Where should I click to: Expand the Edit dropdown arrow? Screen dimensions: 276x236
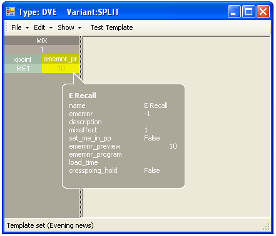point(51,27)
